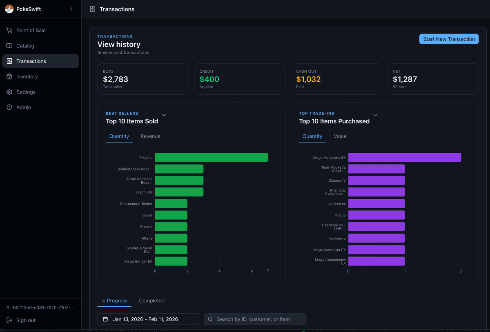The image size is (490, 332).
Task: Switch Best Sellers chart to Revenue
Action: click(150, 136)
